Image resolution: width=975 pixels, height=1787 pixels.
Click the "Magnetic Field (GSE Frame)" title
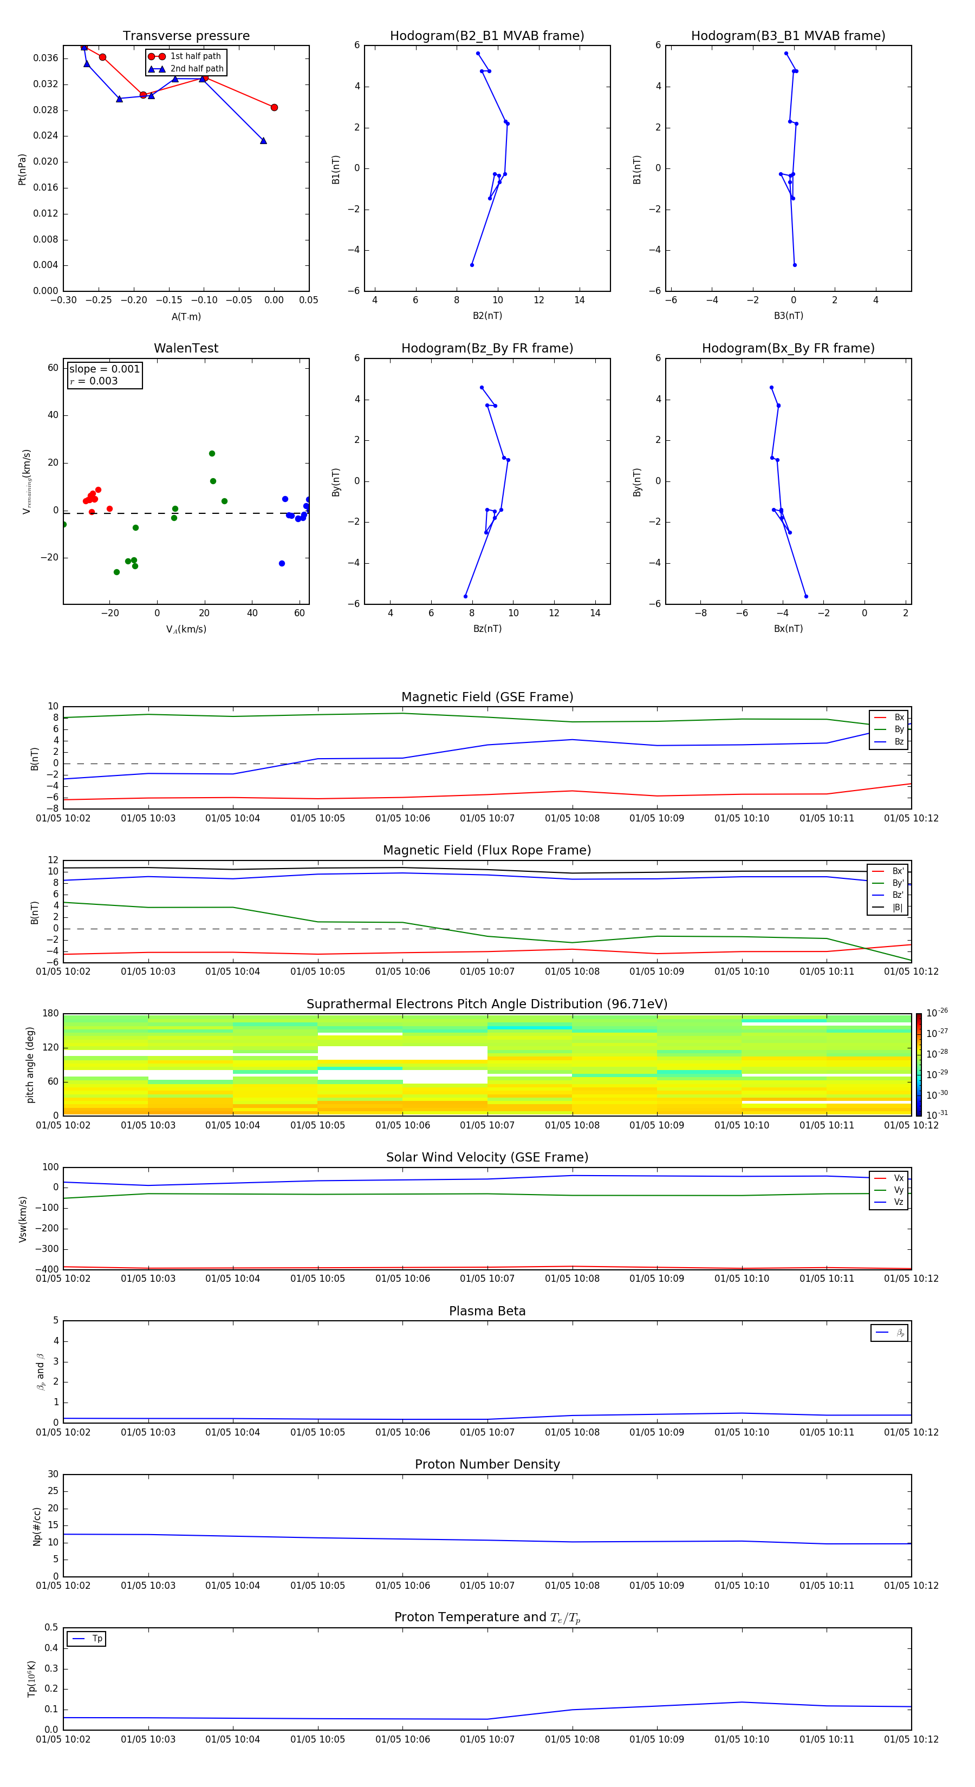click(x=487, y=697)
